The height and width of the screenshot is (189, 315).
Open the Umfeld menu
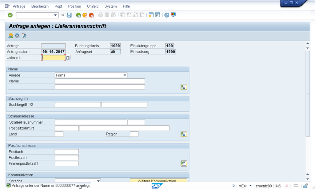coord(93,6)
